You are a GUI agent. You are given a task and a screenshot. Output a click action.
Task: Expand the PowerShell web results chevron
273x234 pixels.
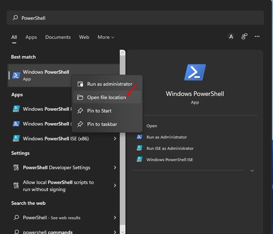coord(115,218)
